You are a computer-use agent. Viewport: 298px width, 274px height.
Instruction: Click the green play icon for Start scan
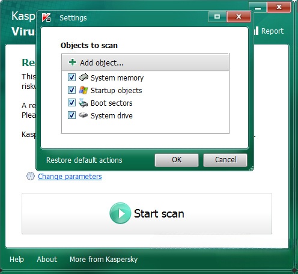(120, 213)
